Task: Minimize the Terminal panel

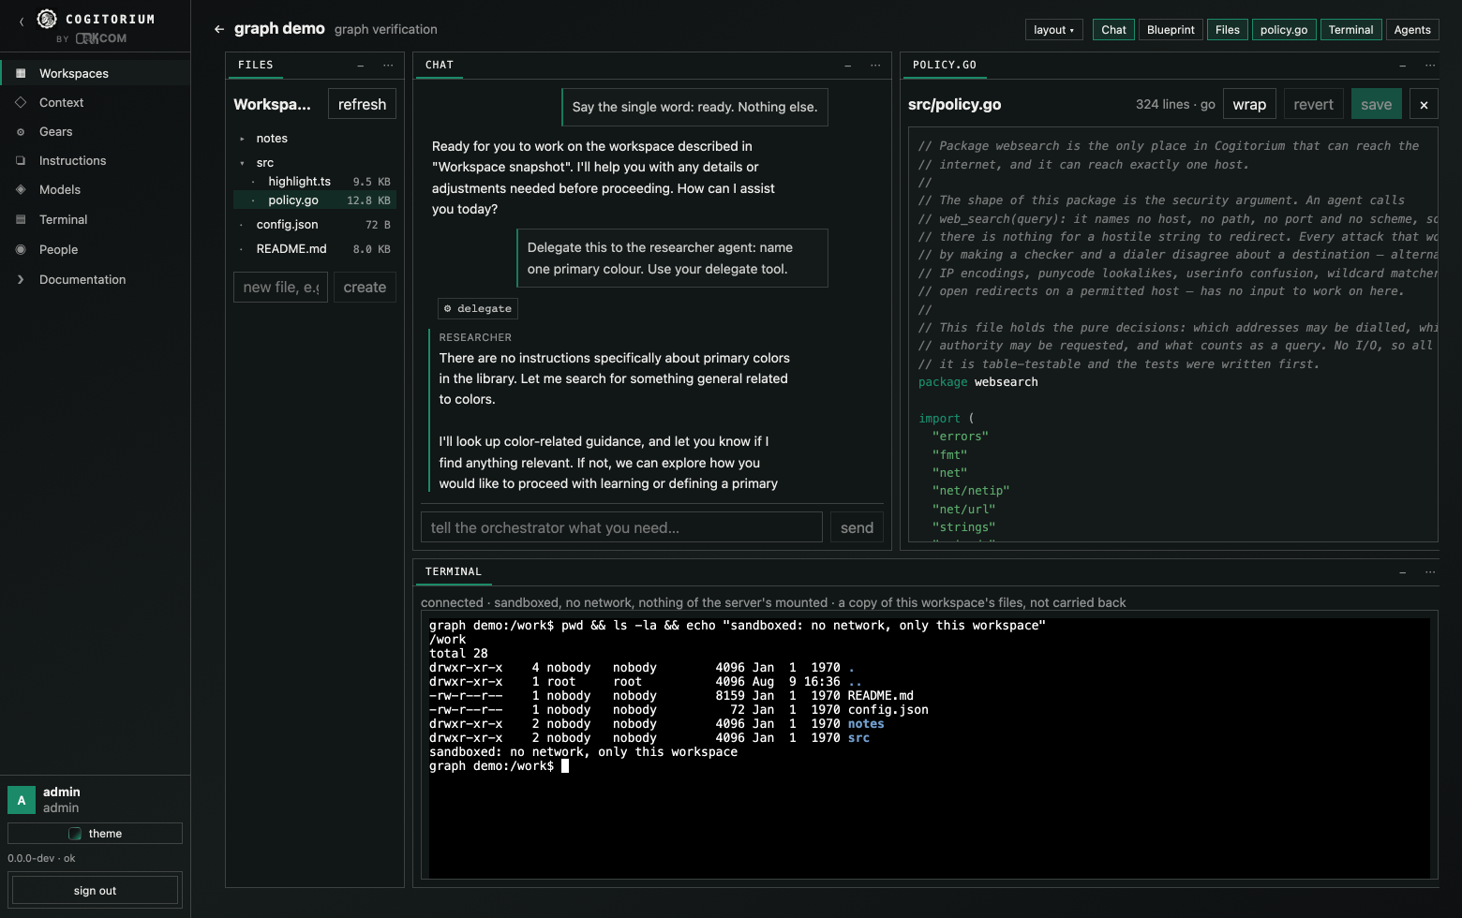Action: (1403, 571)
